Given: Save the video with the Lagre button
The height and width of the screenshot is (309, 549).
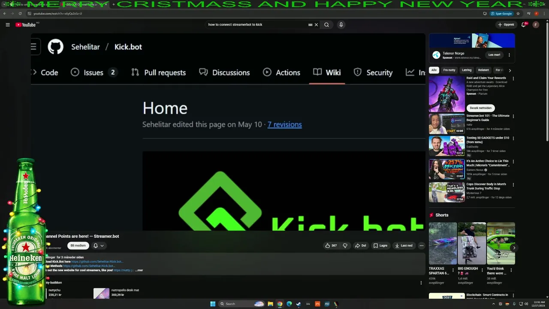Looking at the screenshot, I should click(x=380, y=245).
